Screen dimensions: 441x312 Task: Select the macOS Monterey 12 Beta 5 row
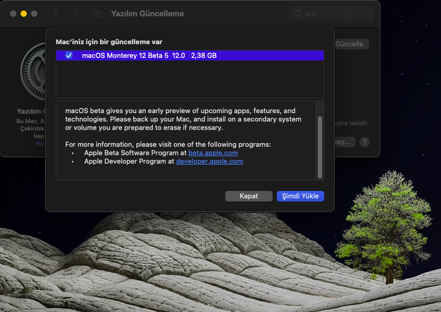(189, 55)
